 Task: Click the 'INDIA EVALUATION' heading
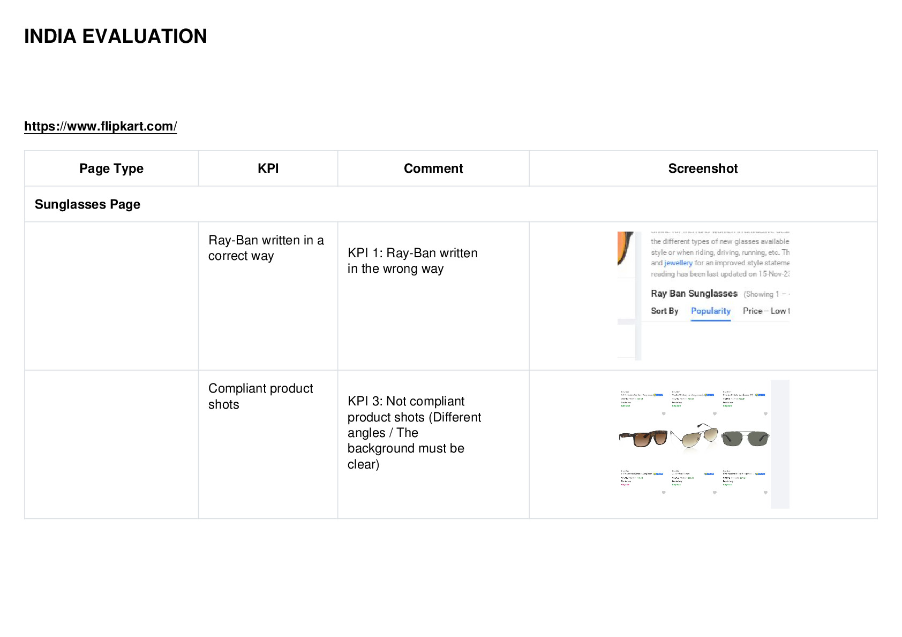click(116, 36)
